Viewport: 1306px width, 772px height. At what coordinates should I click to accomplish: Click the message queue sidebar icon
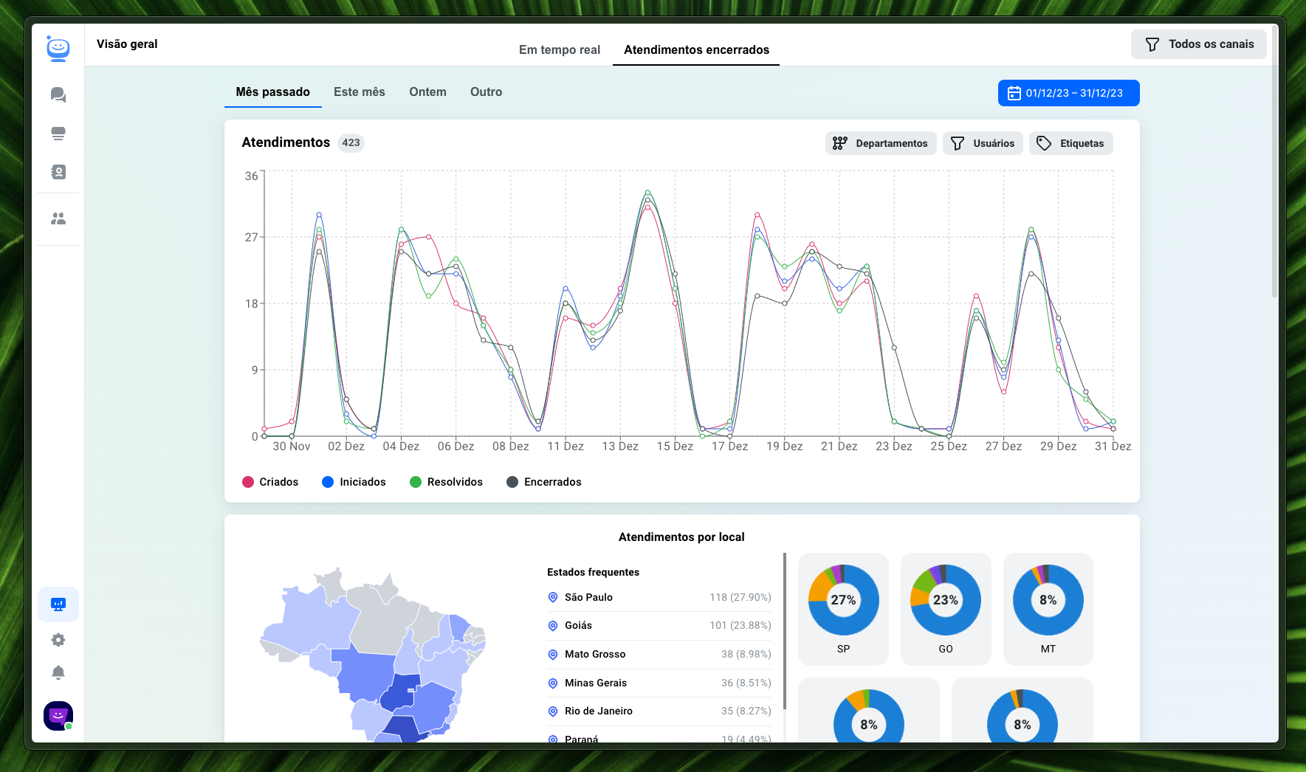coord(58,134)
